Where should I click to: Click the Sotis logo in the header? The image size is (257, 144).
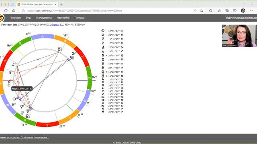2,18
